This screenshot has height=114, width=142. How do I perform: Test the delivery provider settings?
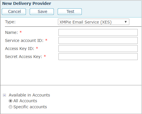pyautogui.click(x=70, y=11)
